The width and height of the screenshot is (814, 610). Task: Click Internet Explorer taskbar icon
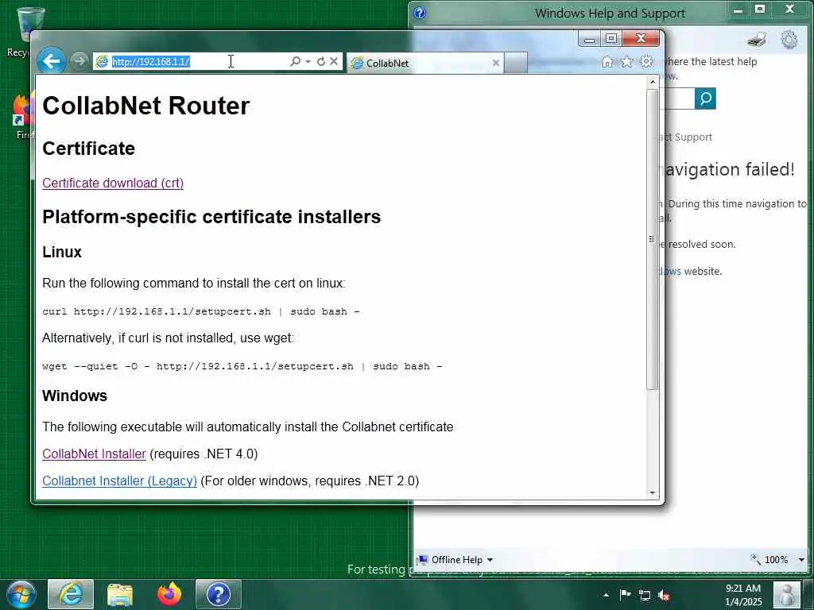pos(71,594)
